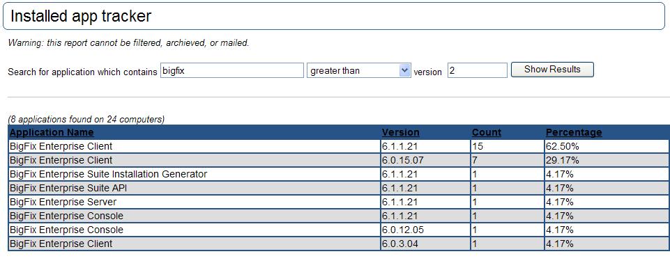Select BigFix Enterprise Client name with version 6.0.15.07
Viewport: 670px width, 270px height.
tap(61, 160)
